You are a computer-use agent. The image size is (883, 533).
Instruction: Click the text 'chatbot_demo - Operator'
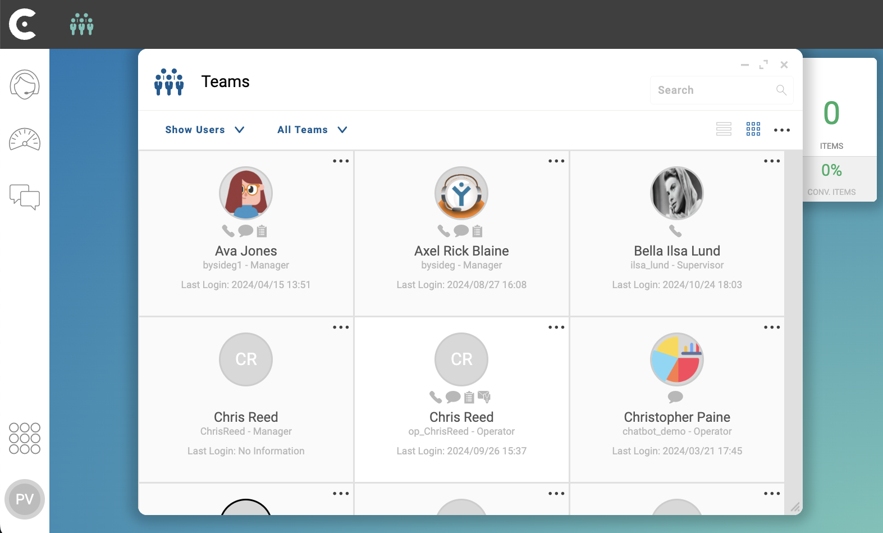tap(677, 431)
